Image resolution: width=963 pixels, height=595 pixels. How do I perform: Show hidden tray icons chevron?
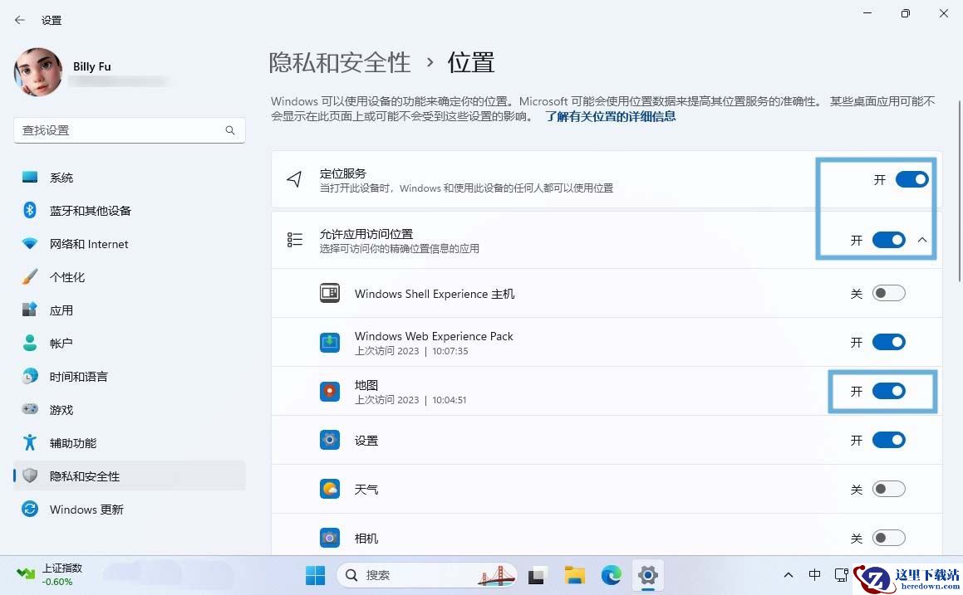(788, 575)
